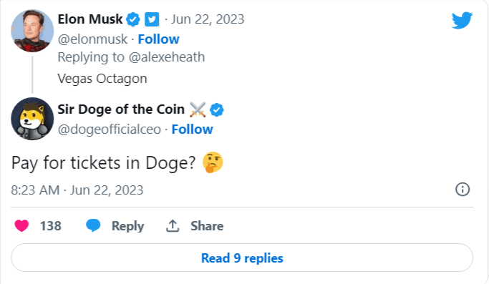Follow the @dogeofficialceo account
This screenshot has height=284, width=489.
point(192,129)
